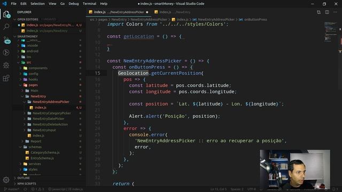This screenshot has height=192, width=342.
Task: Open the File menu
Action: click(13, 4)
